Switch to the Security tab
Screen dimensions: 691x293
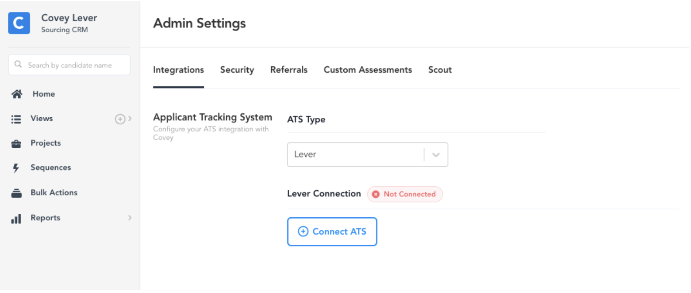(x=237, y=70)
